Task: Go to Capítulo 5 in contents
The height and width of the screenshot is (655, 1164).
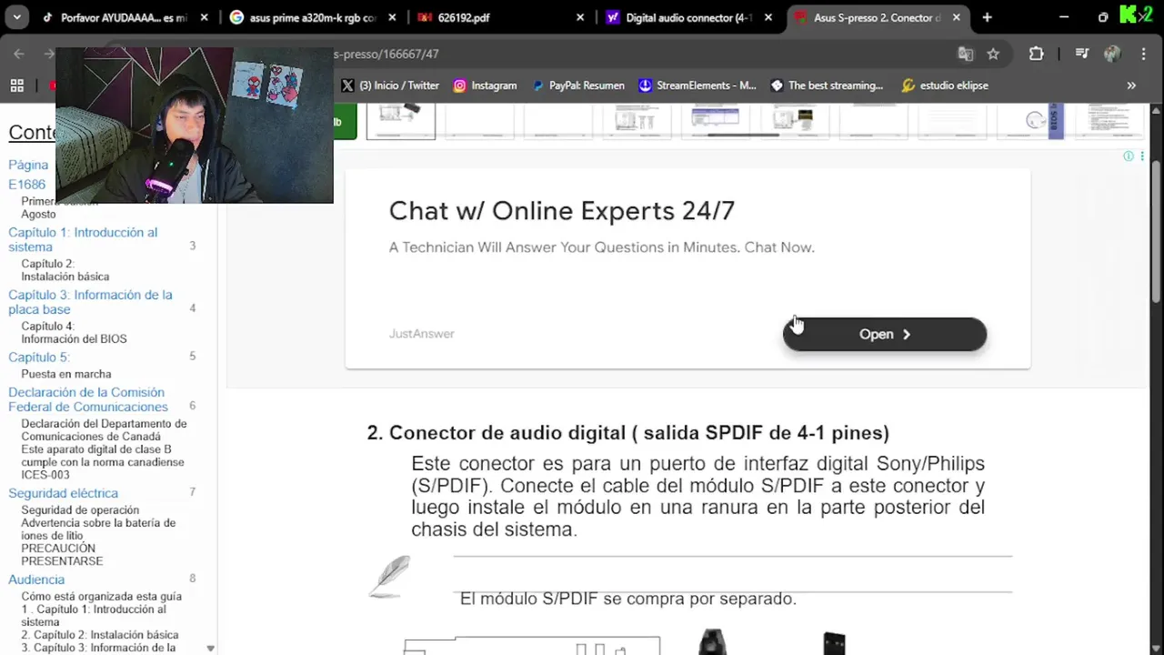Action: (x=39, y=357)
